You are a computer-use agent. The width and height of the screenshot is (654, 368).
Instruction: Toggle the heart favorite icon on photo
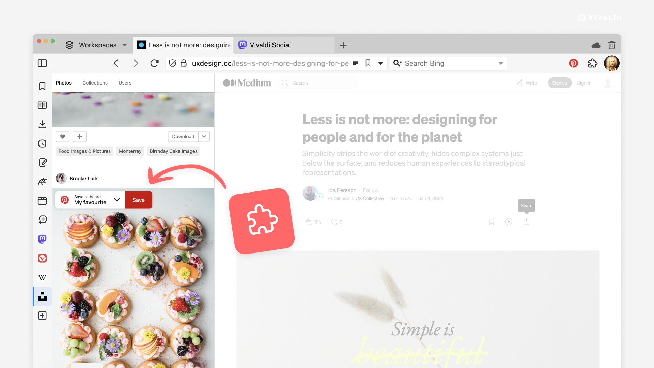coord(62,136)
